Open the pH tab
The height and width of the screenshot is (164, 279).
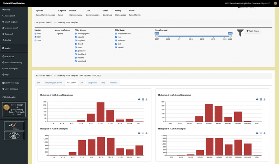coord(82,83)
